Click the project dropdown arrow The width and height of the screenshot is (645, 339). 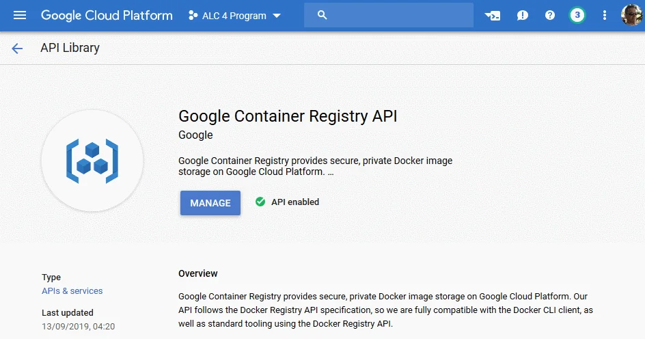coord(277,16)
